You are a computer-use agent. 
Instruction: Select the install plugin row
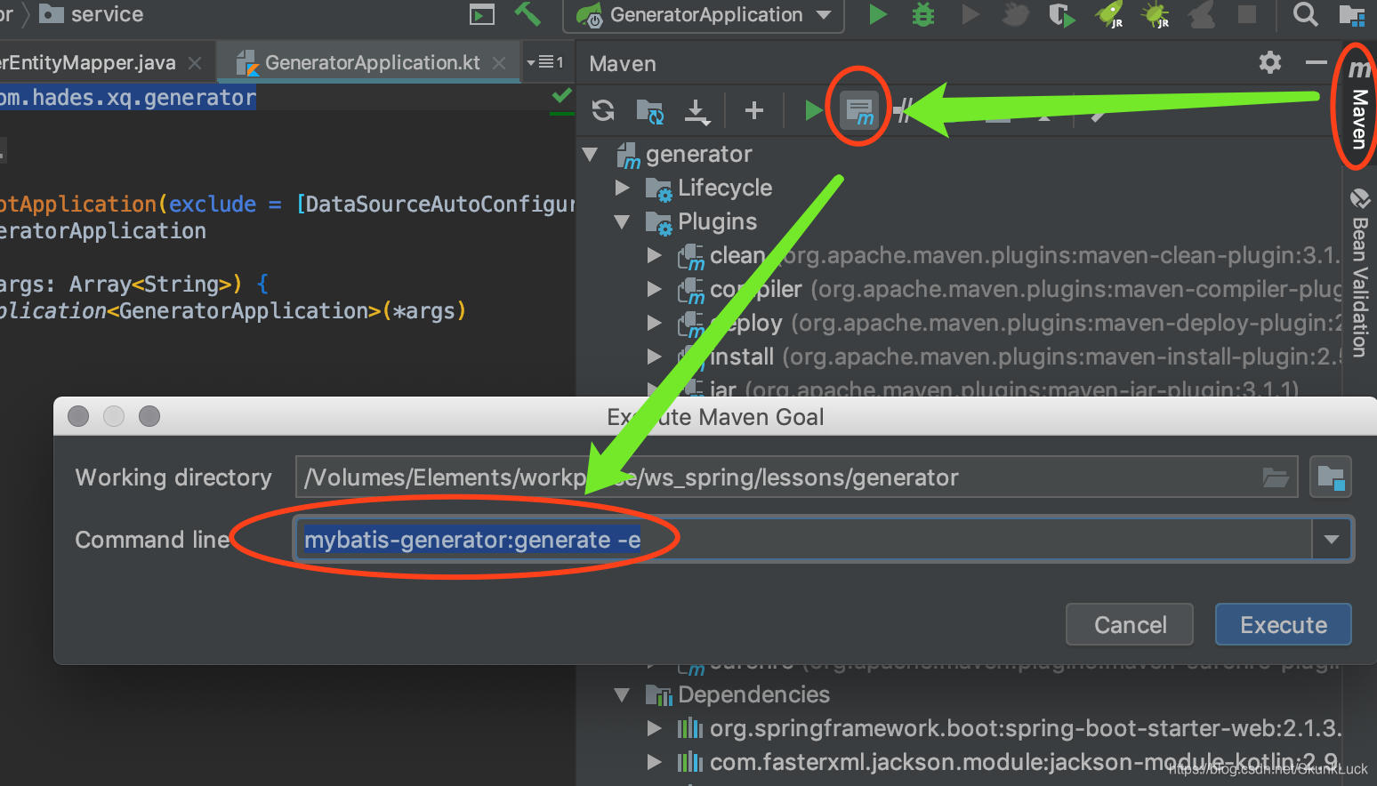1008,357
